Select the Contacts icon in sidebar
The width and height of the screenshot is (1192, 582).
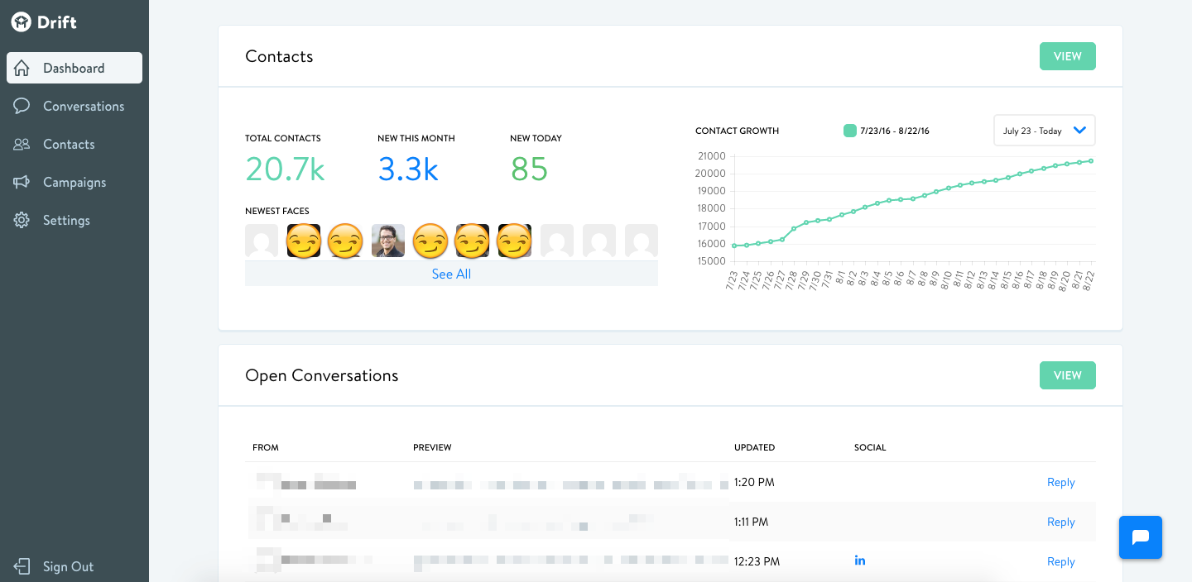point(22,144)
